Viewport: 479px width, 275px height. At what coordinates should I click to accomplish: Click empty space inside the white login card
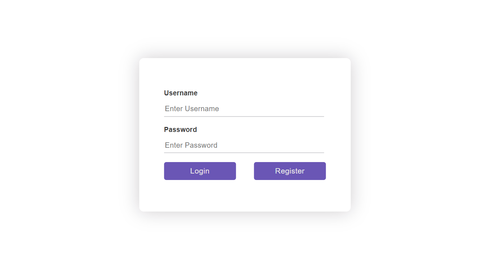(x=245, y=195)
